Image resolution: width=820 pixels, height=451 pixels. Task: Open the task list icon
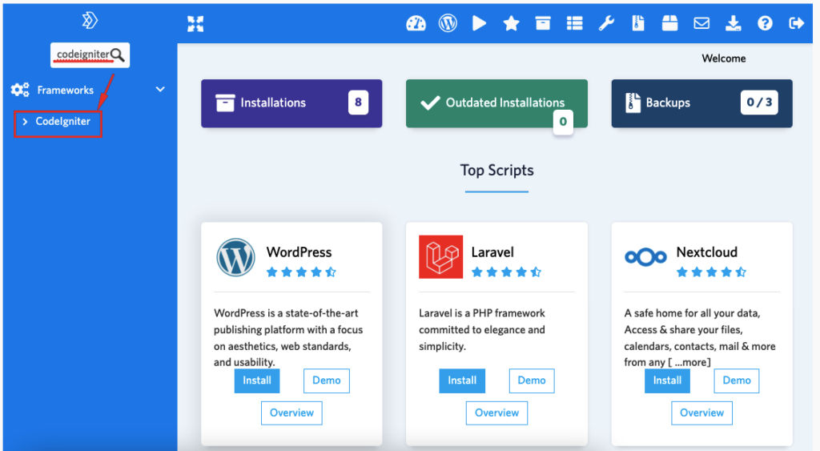click(x=574, y=23)
